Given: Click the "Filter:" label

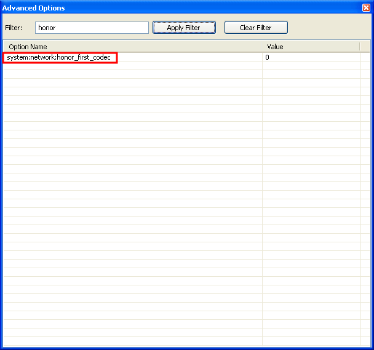Looking at the screenshot, I should click(14, 28).
